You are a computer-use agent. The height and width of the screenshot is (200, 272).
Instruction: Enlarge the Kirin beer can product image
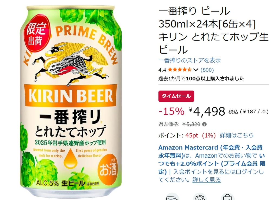71,100
